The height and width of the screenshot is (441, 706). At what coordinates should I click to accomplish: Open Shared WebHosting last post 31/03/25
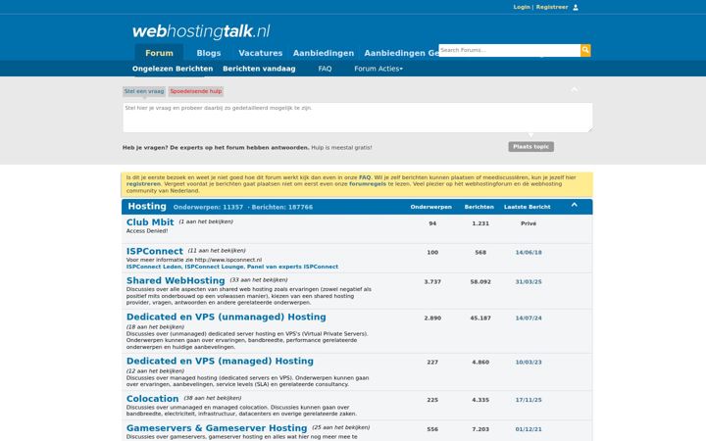click(529, 281)
